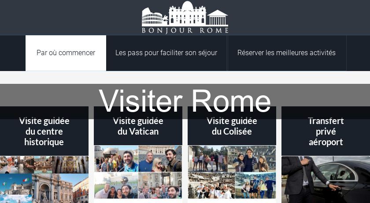Open Visite guidée du Vatican link
The height and width of the screenshot is (203, 370).
pyautogui.click(x=138, y=126)
